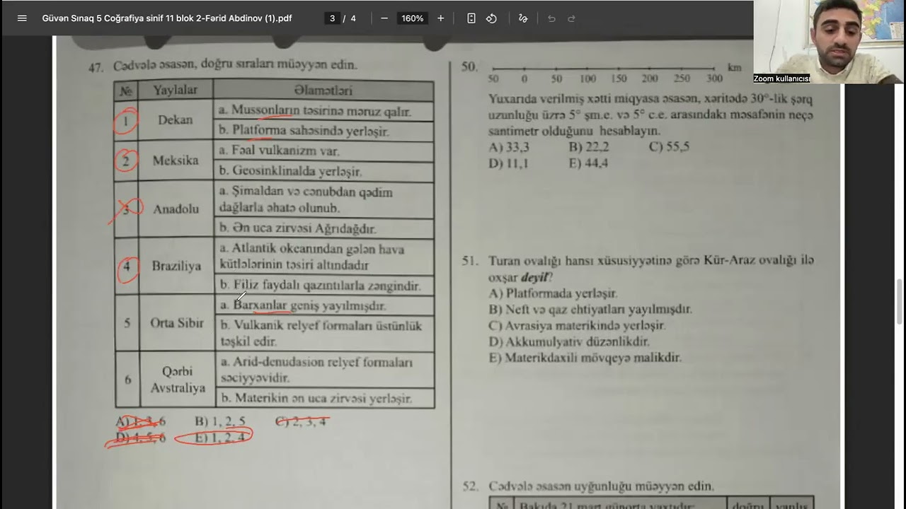
Task: Click row 'a. Barxanlar geniş yayılmışdır.'
Action: (x=323, y=305)
